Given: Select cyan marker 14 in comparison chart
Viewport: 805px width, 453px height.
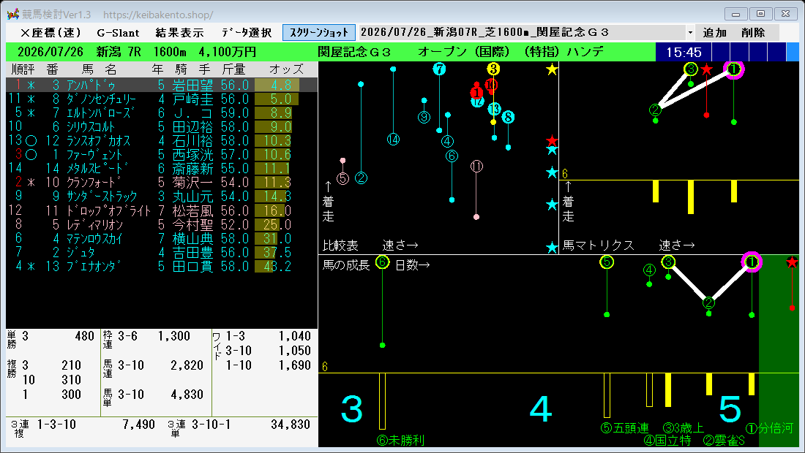Looking at the screenshot, I should click(393, 139).
